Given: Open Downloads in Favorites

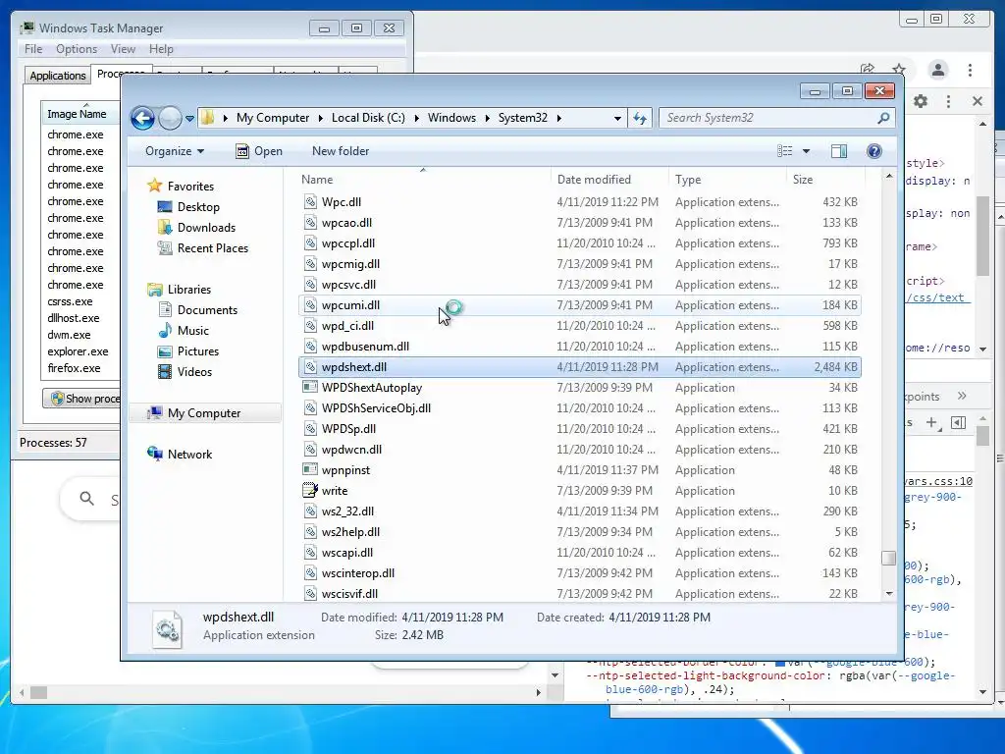Looking at the screenshot, I should point(206,228).
